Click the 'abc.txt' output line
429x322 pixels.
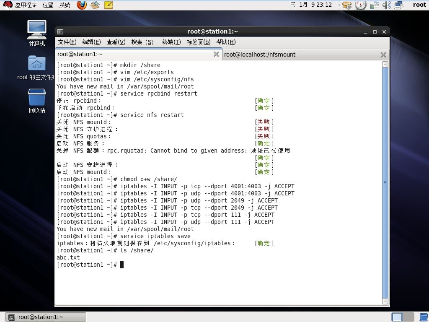(68, 258)
